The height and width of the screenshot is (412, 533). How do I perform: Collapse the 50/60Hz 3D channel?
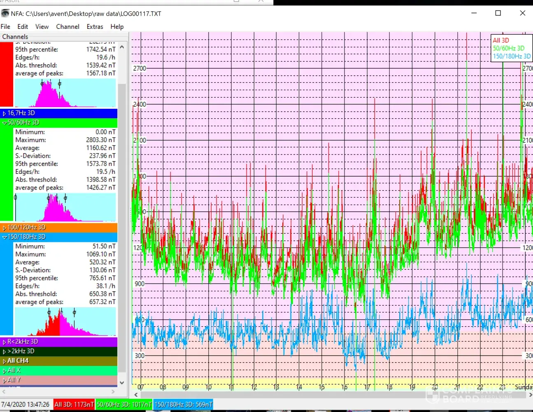pyautogui.click(x=5, y=123)
